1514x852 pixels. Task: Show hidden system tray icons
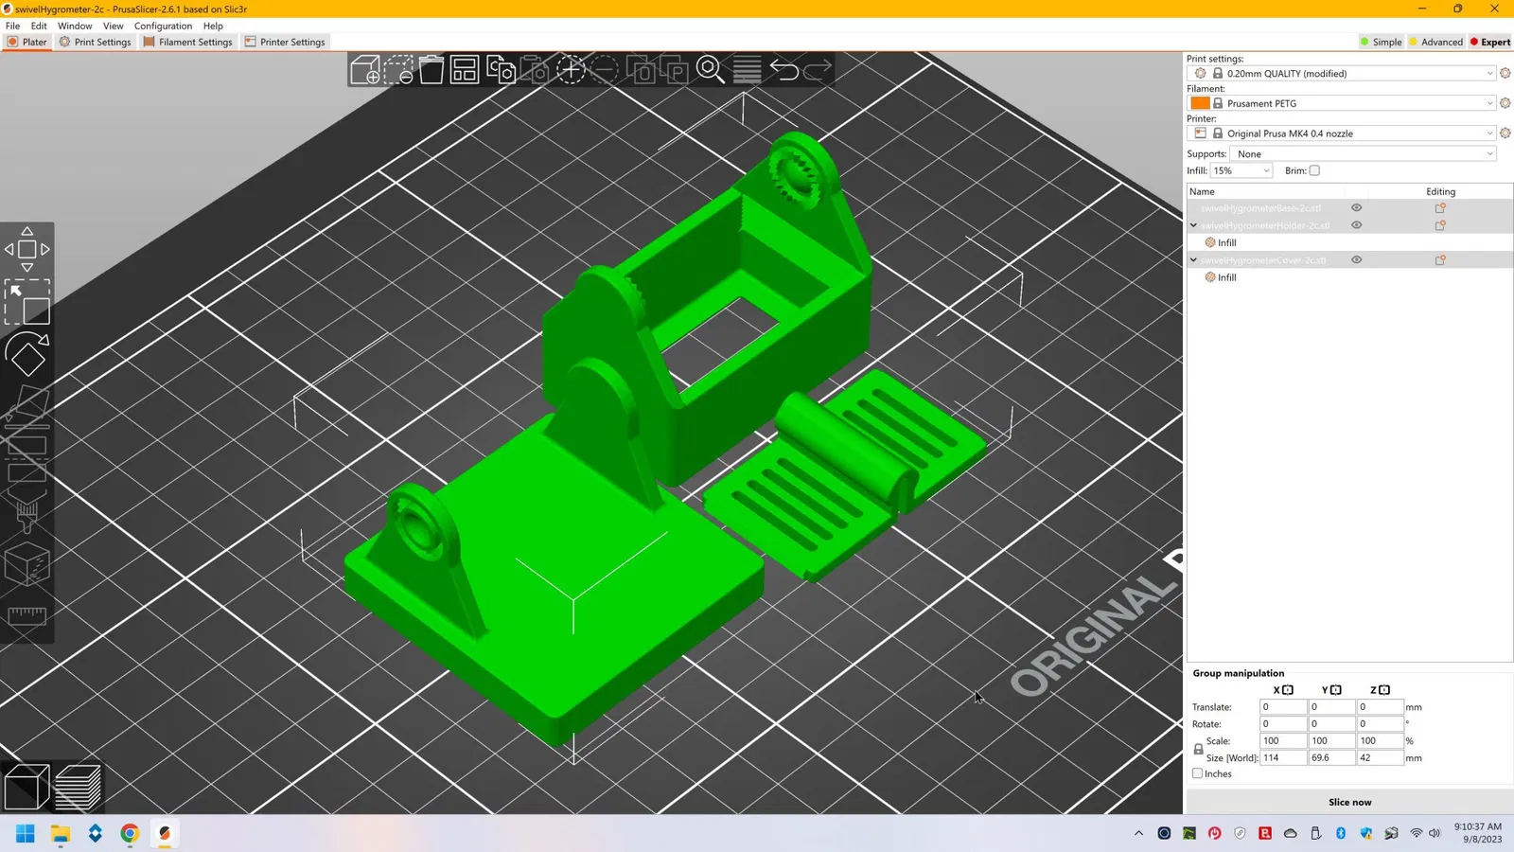coord(1138,833)
